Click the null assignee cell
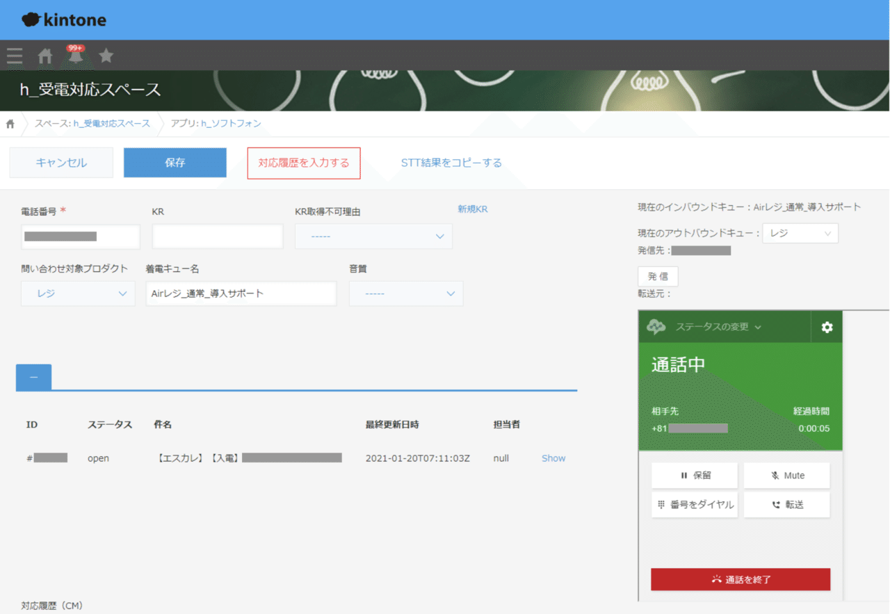 tap(501, 458)
